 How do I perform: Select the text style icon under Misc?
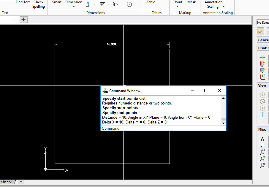point(262,139)
